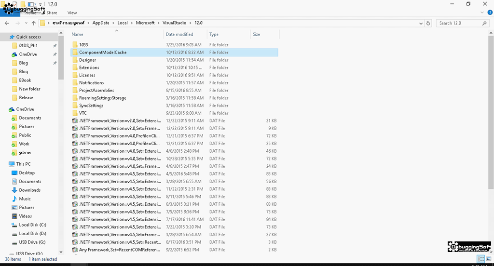Image resolution: width=494 pixels, height=266 pixels.
Task: Select the 3 KB .NETFramework Recent DAT file
Action: (x=174, y=242)
